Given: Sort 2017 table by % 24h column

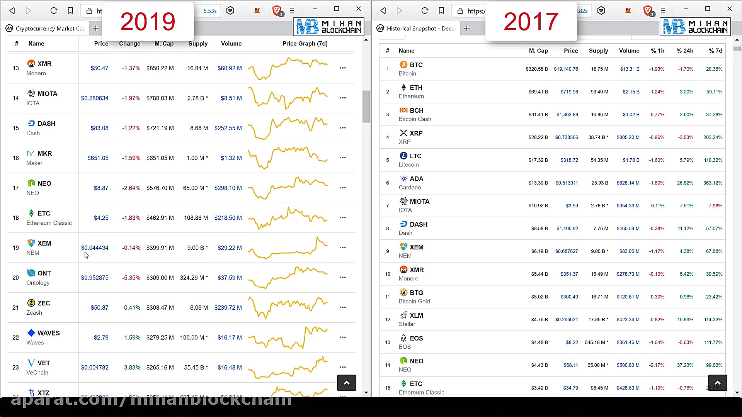Looking at the screenshot, I should [685, 51].
